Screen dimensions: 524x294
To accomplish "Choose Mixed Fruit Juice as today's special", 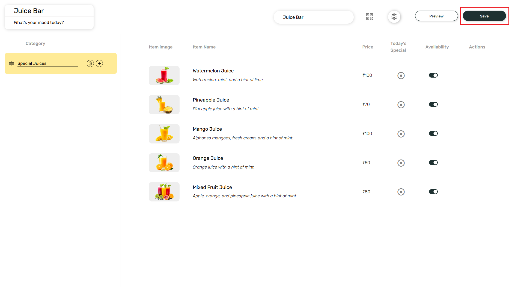I will [401, 192].
